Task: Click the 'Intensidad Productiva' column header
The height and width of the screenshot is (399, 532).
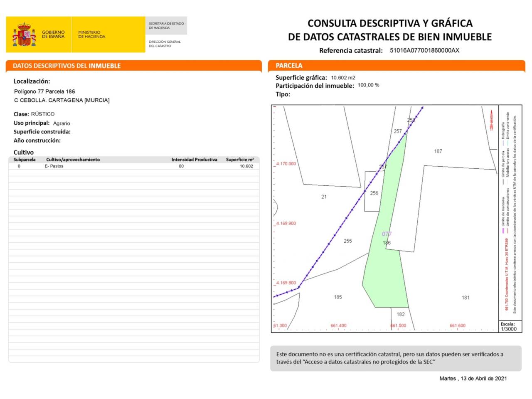Action: (195, 160)
